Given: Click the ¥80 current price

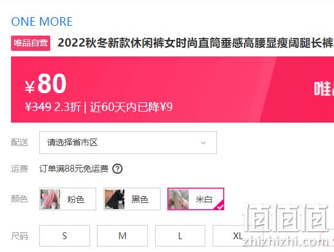Looking at the screenshot, I should (x=46, y=83).
